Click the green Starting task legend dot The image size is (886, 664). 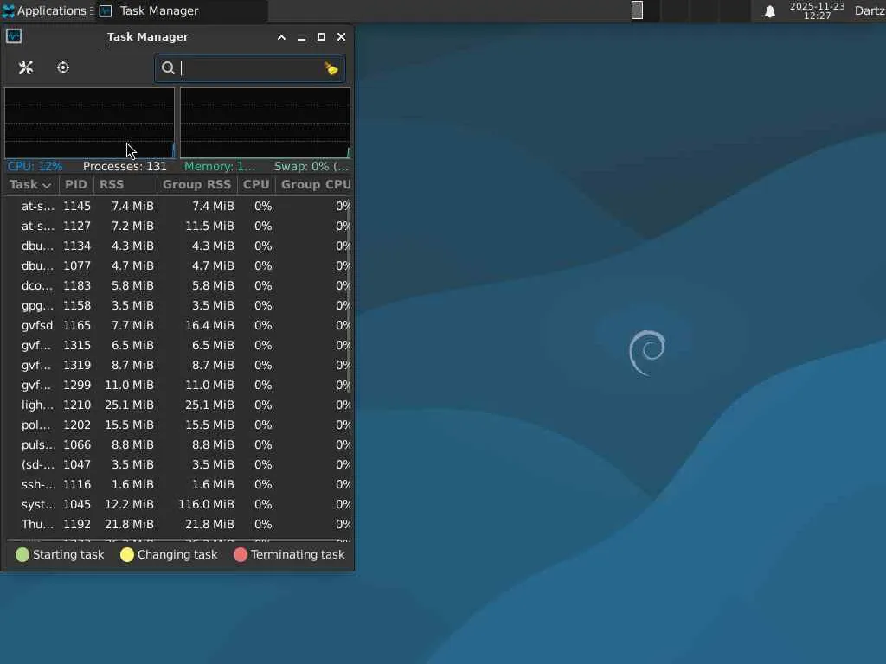[x=22, y=555]
